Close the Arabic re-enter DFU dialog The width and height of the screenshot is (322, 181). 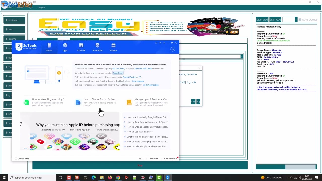pyautogui.click(x=200, y=68)
